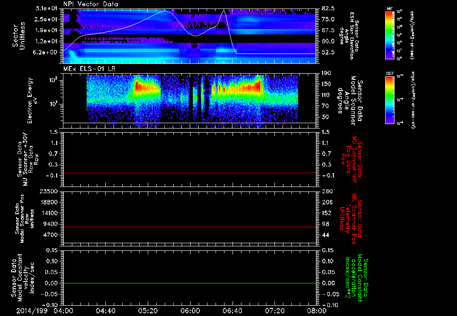Click the "60.0" sun elevation tick value

(x=328, y=41)
